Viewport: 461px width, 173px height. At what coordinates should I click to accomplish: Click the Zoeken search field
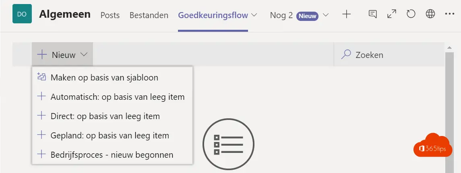click(x=389, y=54)
